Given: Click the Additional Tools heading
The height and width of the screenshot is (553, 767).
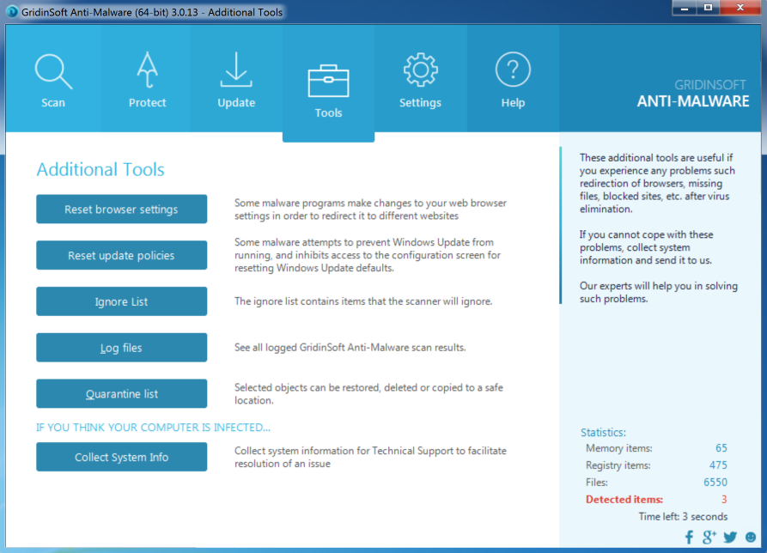Looking at the screenshot, I should 100,170.
